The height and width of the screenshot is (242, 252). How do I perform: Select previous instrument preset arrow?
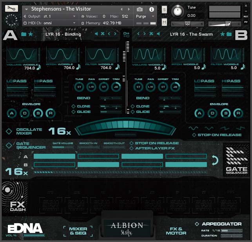tap(121, 9)
